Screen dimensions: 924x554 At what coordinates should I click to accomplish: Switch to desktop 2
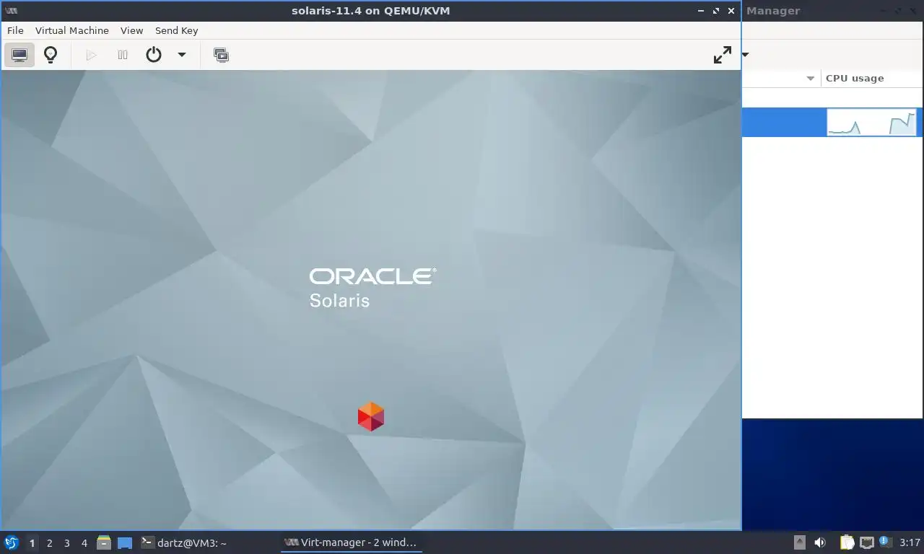[x=49, y=543]
